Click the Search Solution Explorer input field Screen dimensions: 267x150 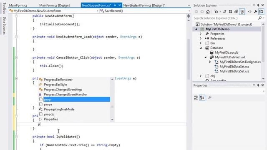[226, 18]
